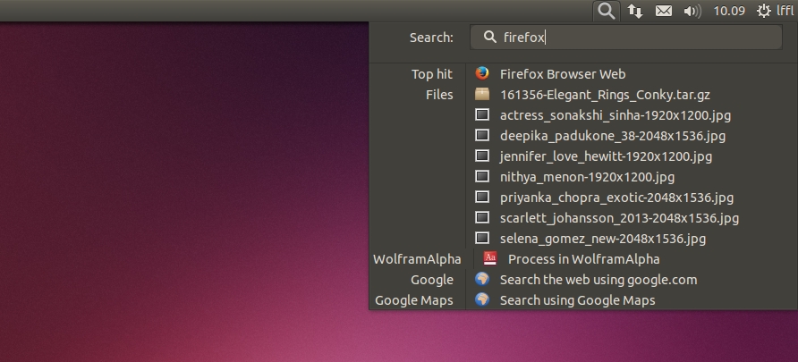The height and width of the screenshot is (362, 798).
Task: Click the lffl user name in panel
Action: 785,11
